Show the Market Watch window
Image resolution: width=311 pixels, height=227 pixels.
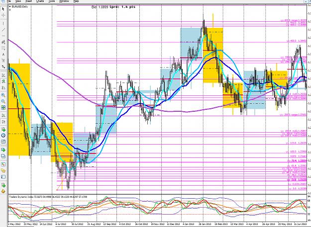pos(3,164)
